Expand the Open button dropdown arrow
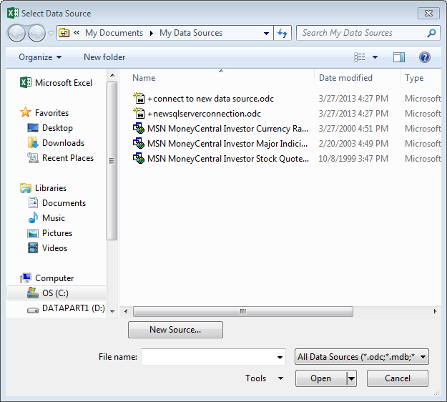Viewport: 447px width, 402px height. (x=351, y=378)
